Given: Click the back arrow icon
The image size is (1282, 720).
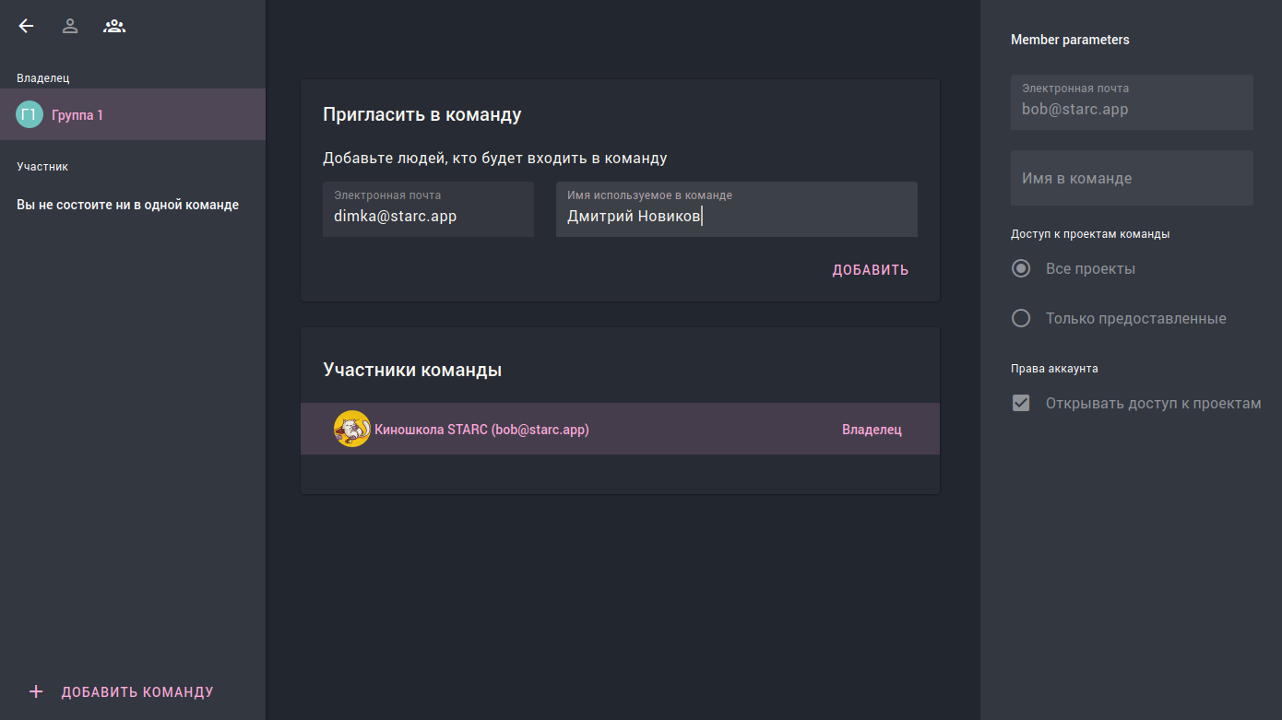Looking at the screenshot, I should pos(26,26).
